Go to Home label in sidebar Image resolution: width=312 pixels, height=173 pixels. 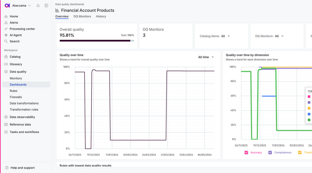14,16
